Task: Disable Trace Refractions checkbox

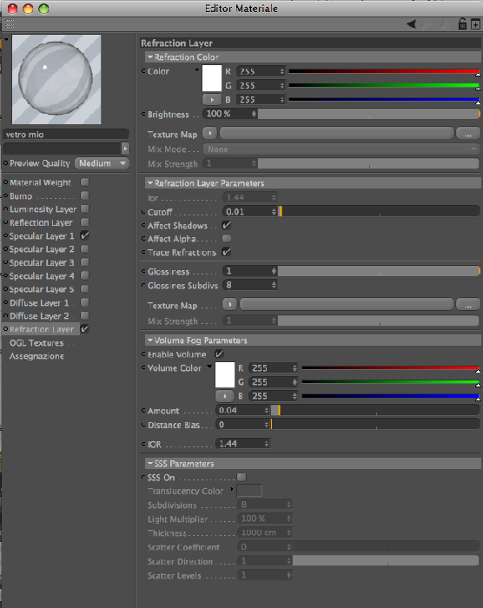Action: (x=227, y=252)
